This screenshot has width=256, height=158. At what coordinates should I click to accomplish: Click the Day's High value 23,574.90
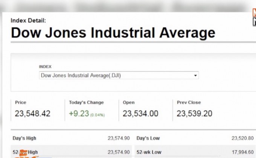(x=118, y=138)
